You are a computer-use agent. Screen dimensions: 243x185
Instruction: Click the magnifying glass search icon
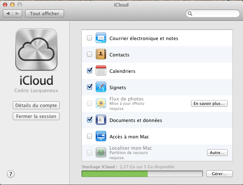point(190,14)
